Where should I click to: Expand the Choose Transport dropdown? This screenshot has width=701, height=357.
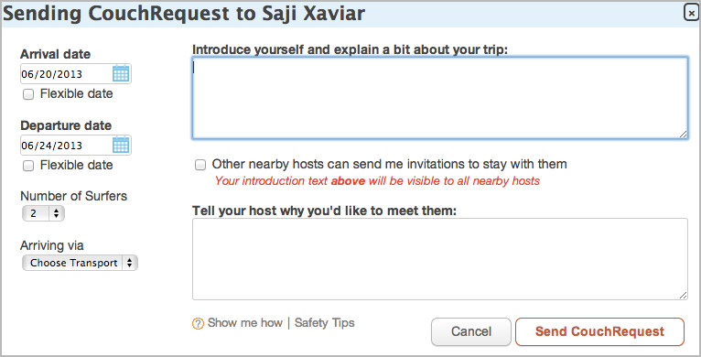pos(80,263)
